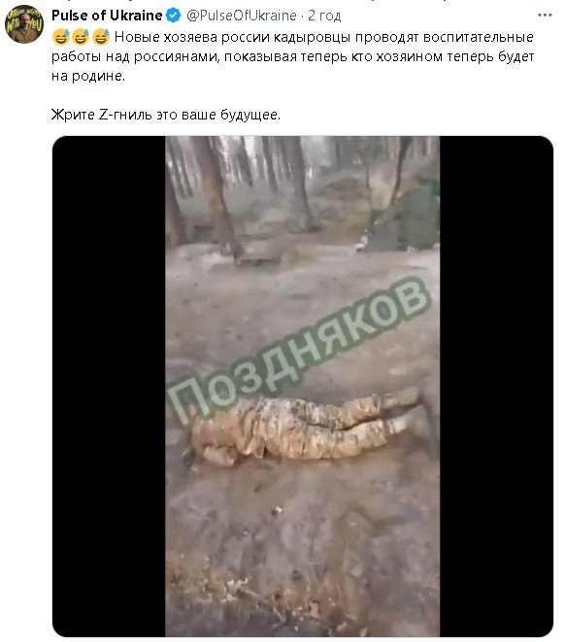Click the second laughing sweat emoji
The width and height of the screenshot is (565, 642).
tap(81, 37)
